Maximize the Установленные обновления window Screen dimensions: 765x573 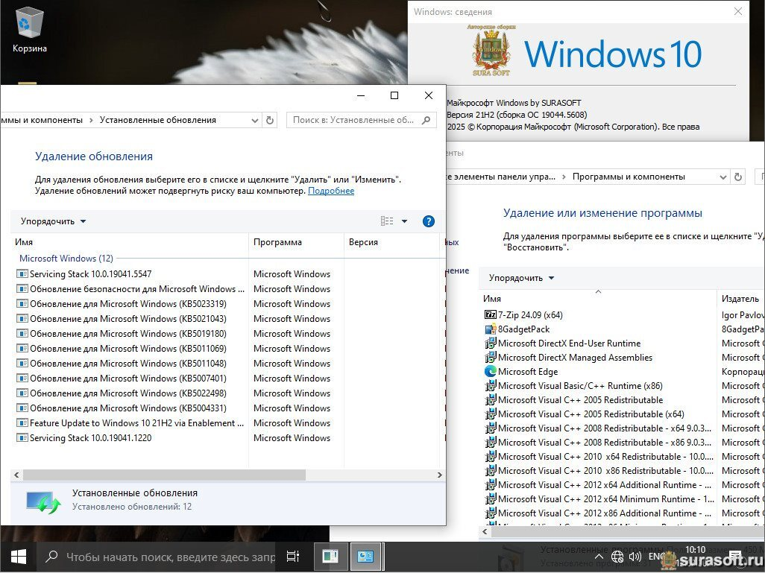click(394, 95)
